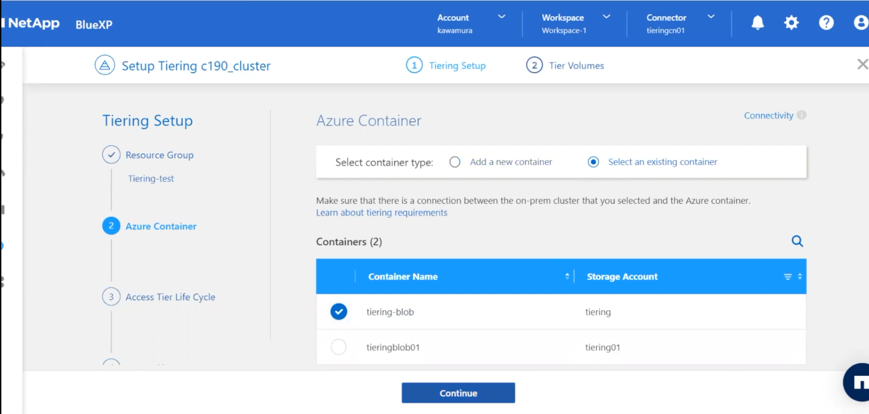Screen dimensions: 869x414
Task: Open the help question mark icon
Action: click(826, 23)
